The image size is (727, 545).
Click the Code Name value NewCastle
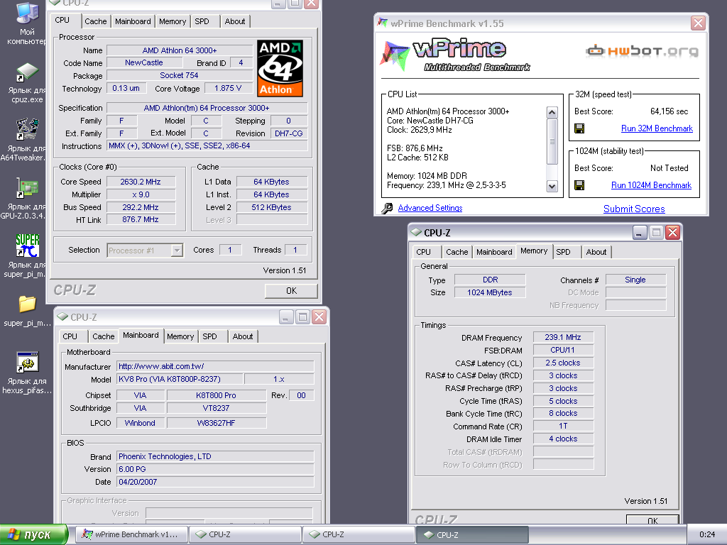[x=143, y=62]
